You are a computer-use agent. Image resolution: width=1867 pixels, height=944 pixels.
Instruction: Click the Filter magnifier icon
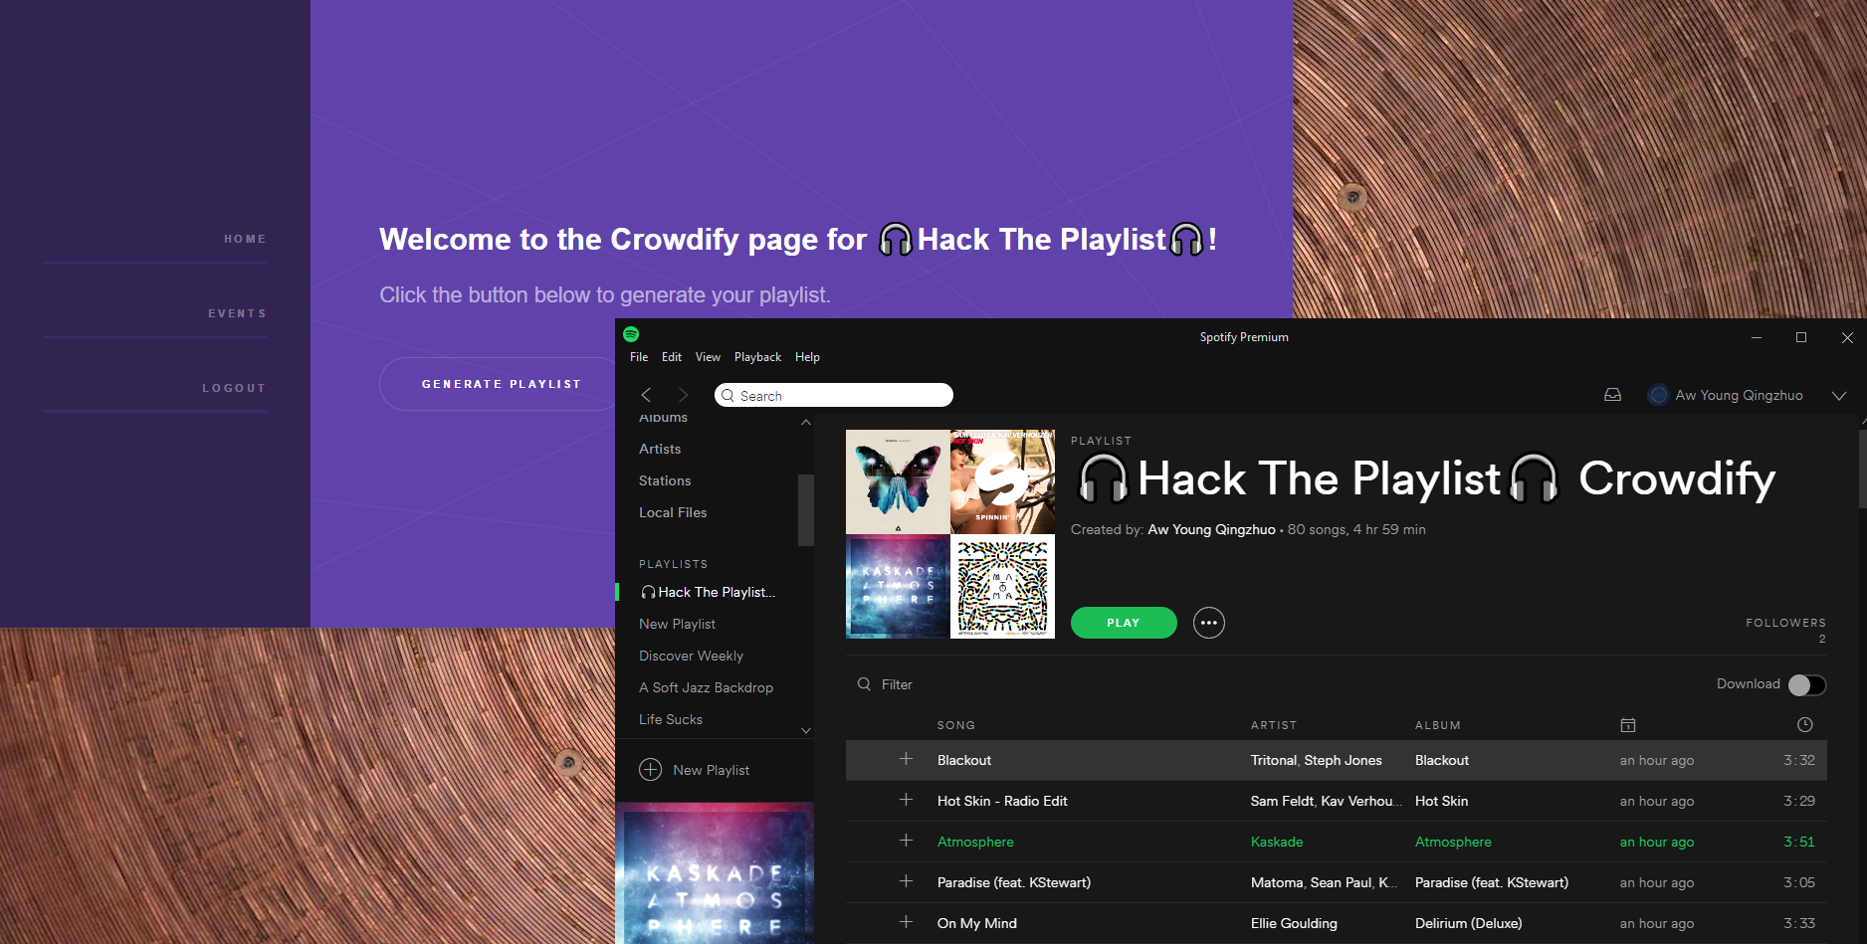pos(864,684)
